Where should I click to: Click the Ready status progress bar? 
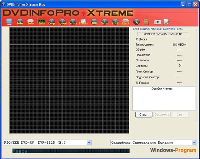71,151
